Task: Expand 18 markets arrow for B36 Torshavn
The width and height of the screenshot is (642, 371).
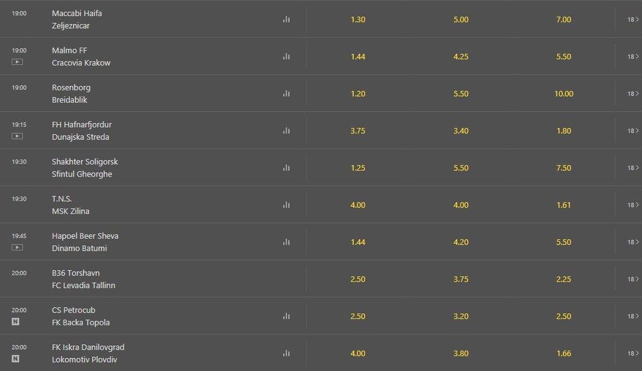Action: [633, 279]
